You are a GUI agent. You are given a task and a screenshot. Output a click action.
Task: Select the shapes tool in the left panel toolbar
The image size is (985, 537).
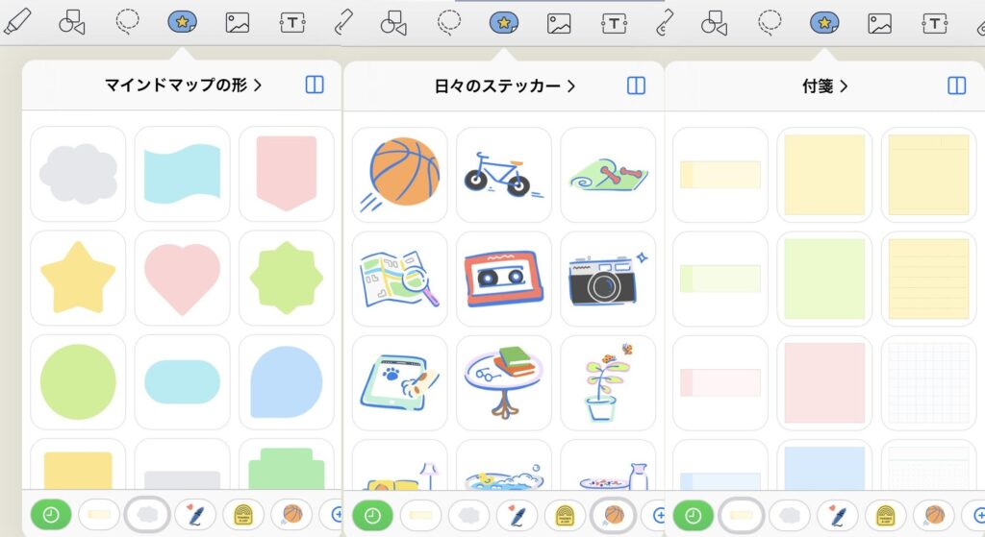(x=71, y=23)
